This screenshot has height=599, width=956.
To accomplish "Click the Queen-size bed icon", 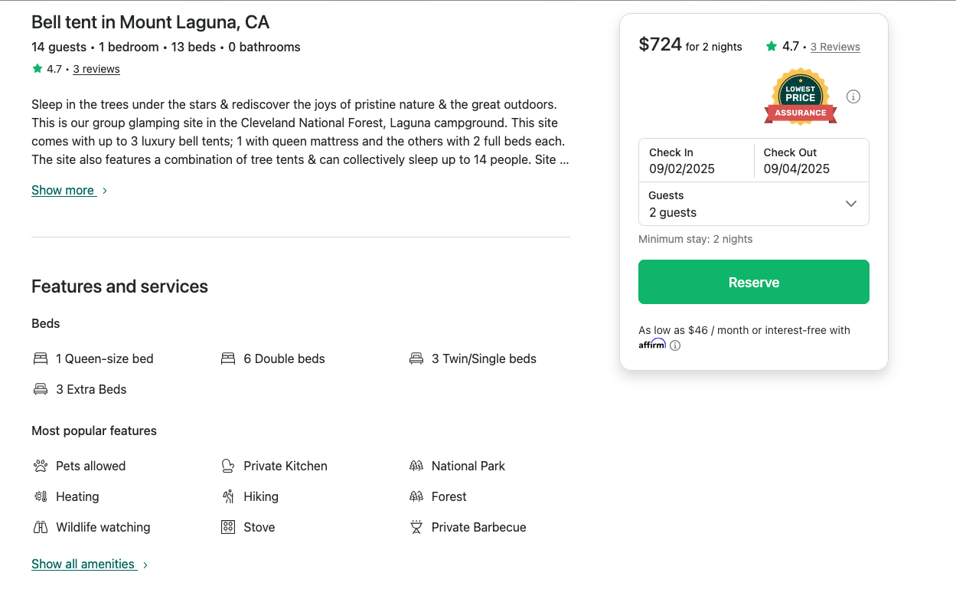I will click(41, 358).
